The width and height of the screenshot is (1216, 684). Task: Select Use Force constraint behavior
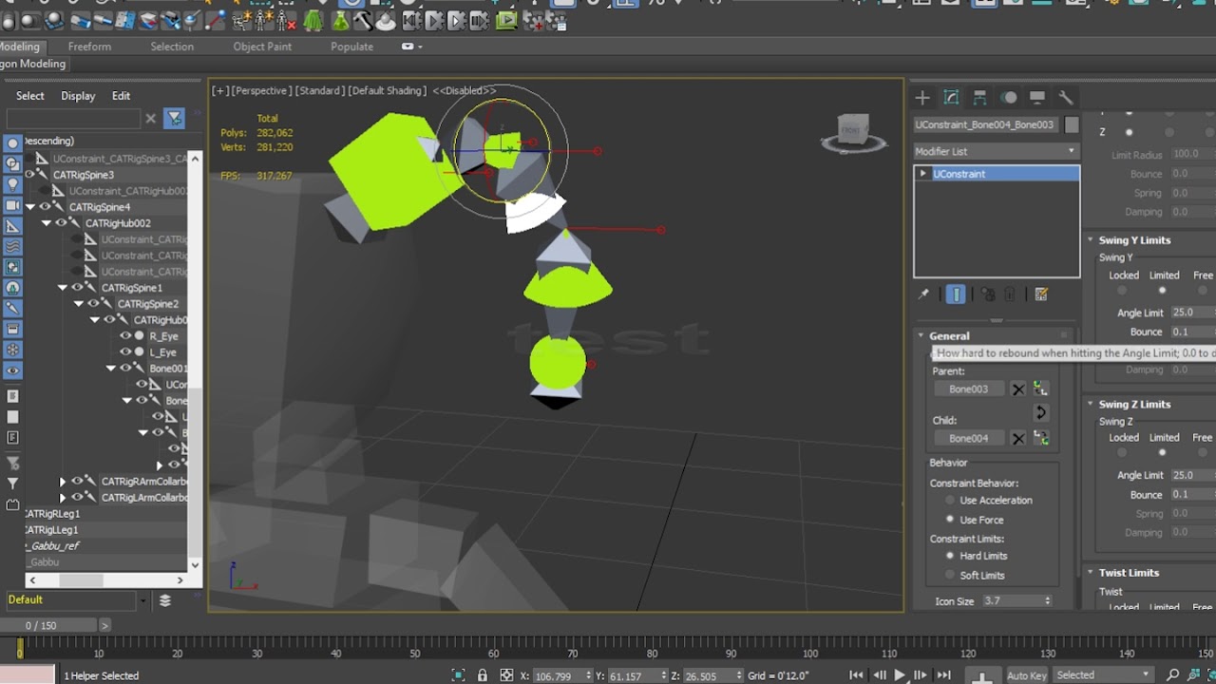976,520
